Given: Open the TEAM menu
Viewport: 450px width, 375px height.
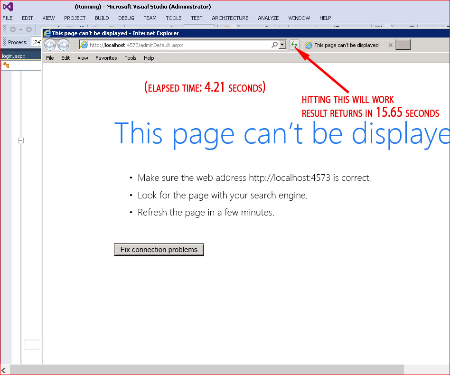Looking at the screenshot, I should (x=150, y=18).
